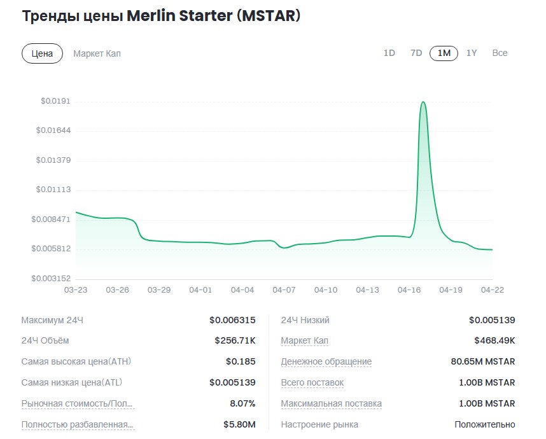Click the 04-07 date axis label
The height and width of the screenshot is (439, 546).
(284, 290)
